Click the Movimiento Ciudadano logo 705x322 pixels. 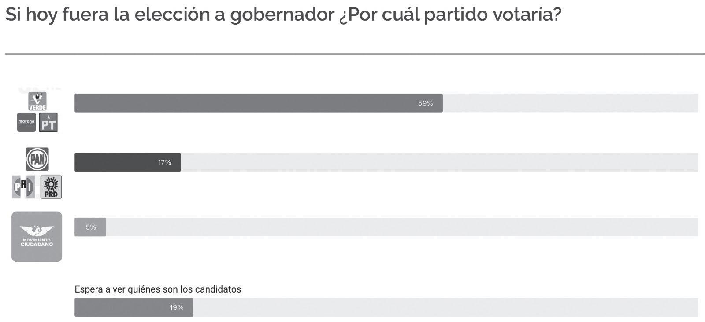(x=37, y=237)
